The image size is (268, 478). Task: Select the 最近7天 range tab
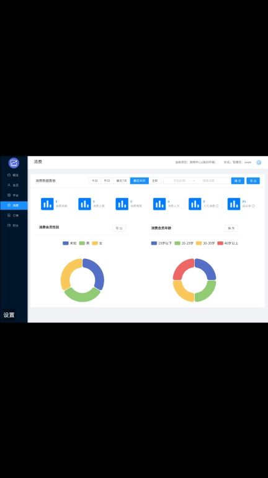122,180
